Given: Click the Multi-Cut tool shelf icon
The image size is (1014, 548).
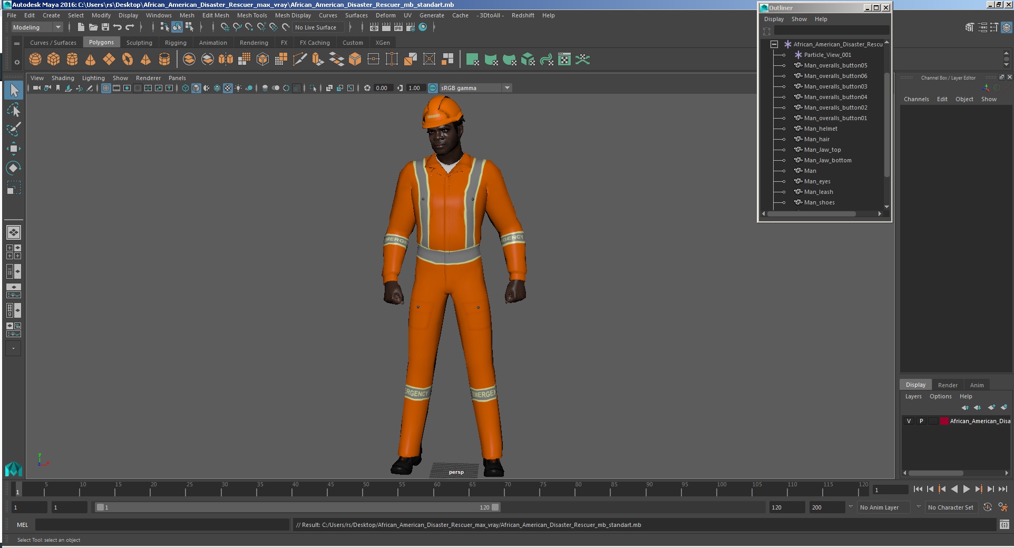Looking at the screenshot, I should pyautogui.click(x=299, y=60).
